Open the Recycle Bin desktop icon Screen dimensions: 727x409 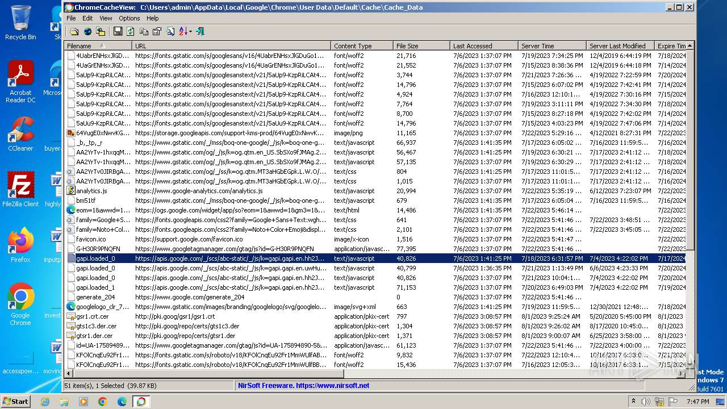[20, 23]
